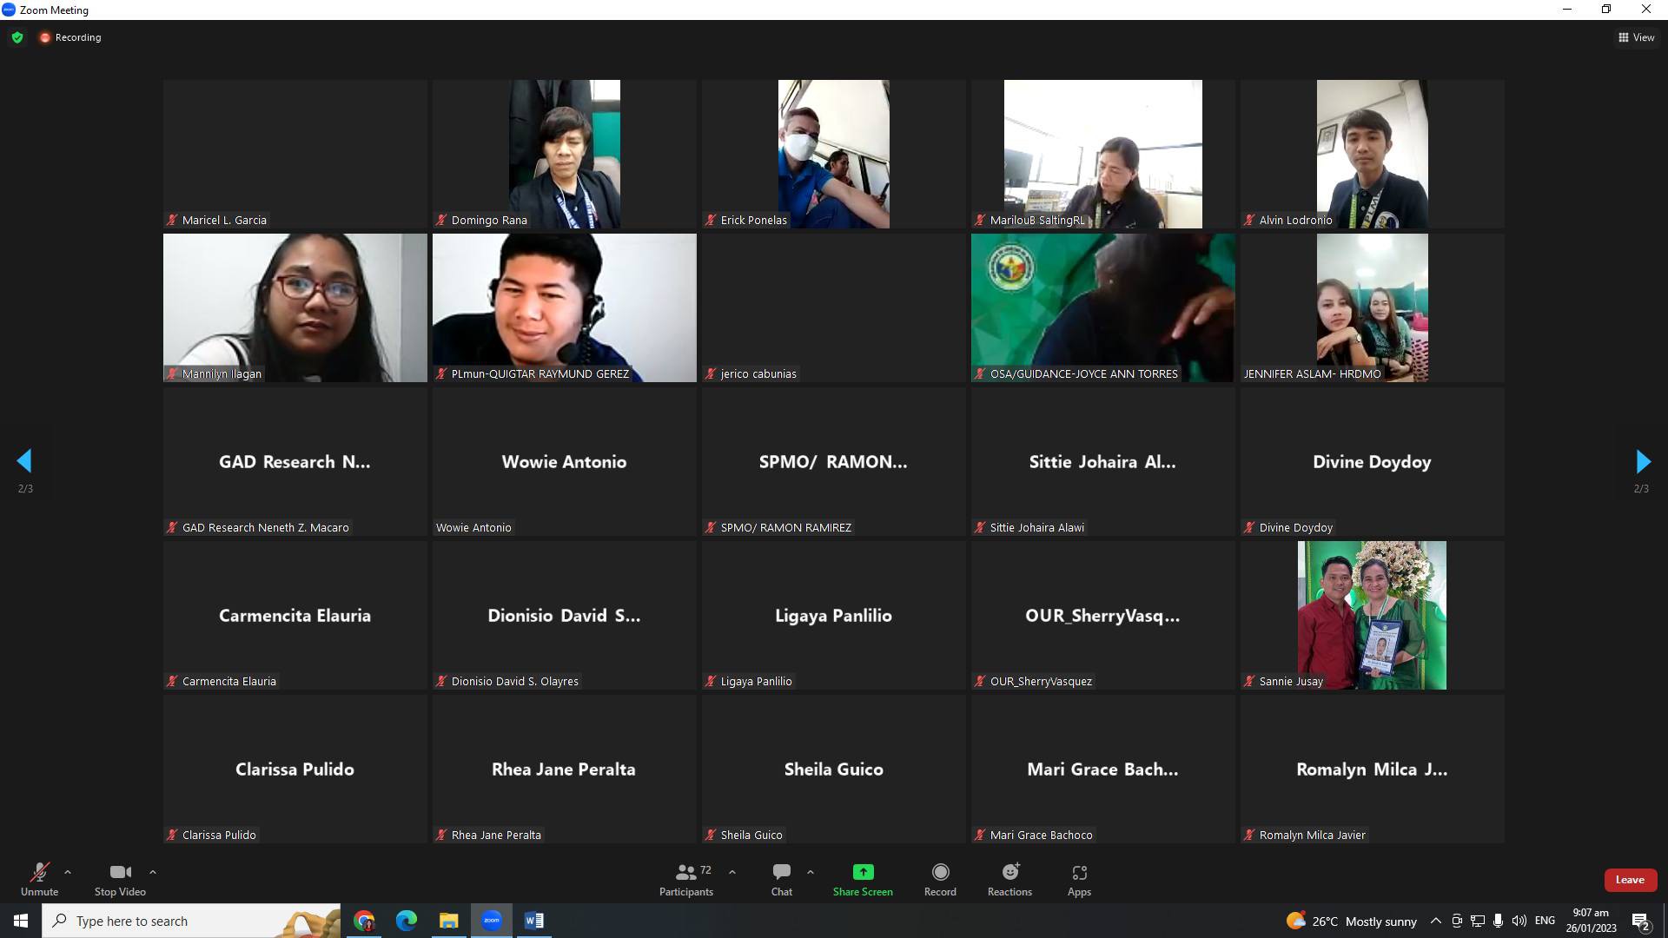Select MarilouB SaltingRL video tile
Screen dimensions: 1668x938
coord(1103,154)
